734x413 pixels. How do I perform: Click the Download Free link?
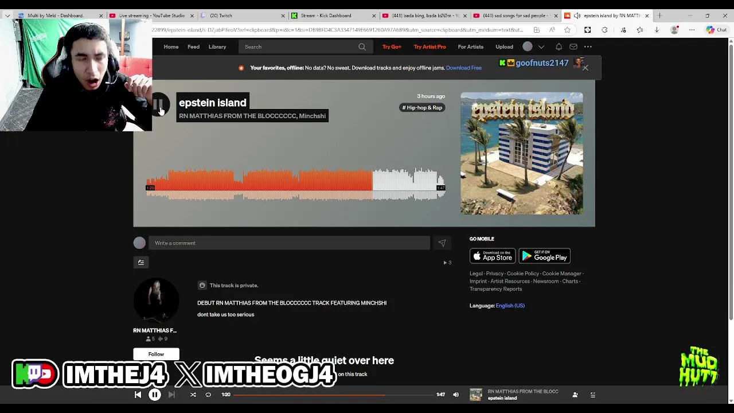click(463, 68)
